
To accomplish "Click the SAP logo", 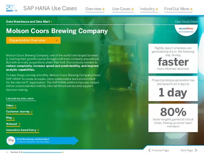I will 12,8.
